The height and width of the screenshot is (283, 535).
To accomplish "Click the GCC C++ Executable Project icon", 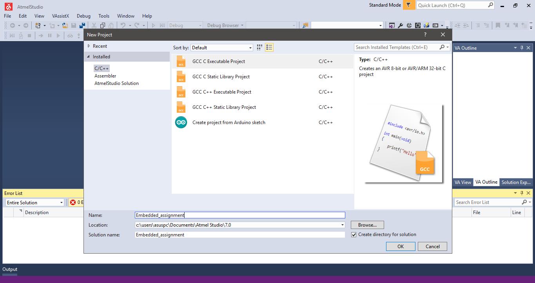I will [181, 92].
